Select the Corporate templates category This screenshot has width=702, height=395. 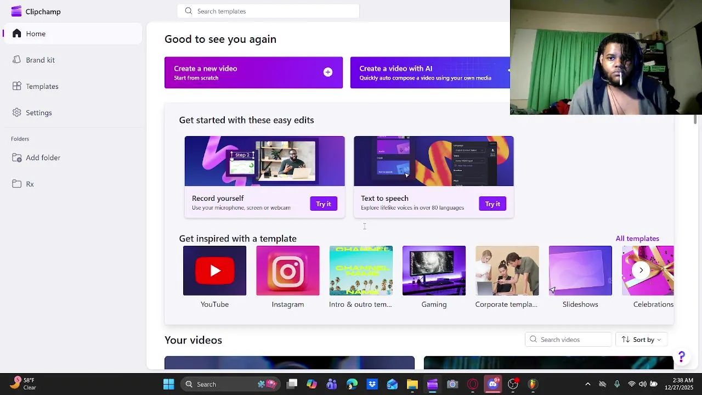coord(507,277)
